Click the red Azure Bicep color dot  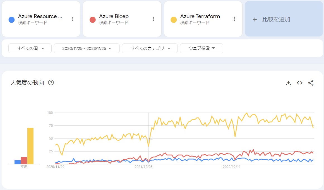pos(93,20)
